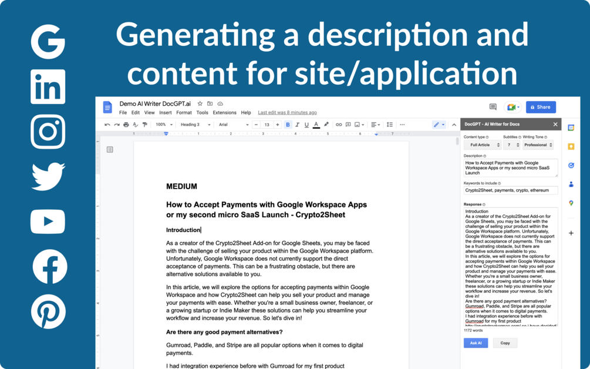Open the Insert menu
The image size is (590, 369).
(x=165, y=113)
